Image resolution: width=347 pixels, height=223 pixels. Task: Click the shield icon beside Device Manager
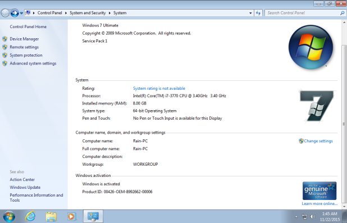point(5,39)
